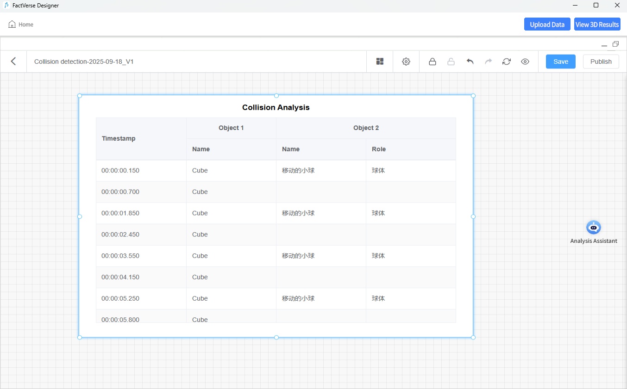Image resolution: width=627 pixels, height=389 pixels.
Task: Open the widget layout grid icon
Action: point(380,62)
